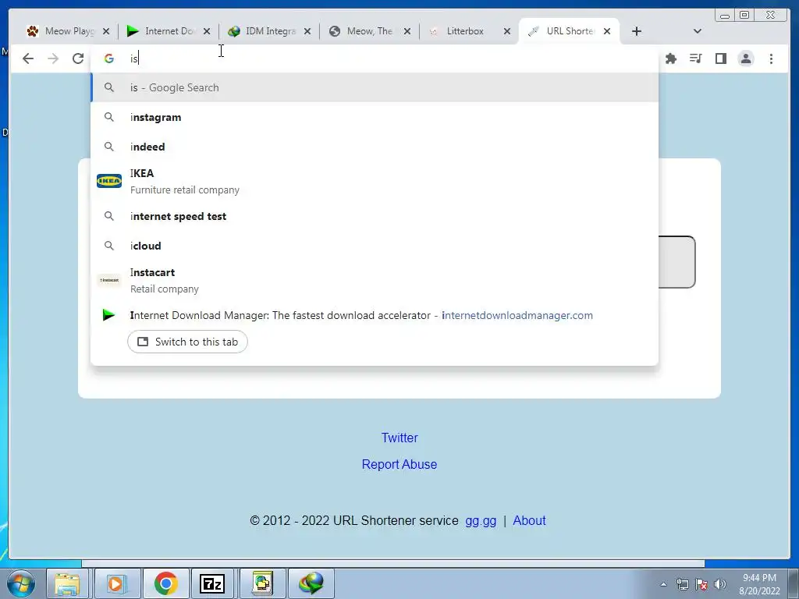Image resolution: width=799 pixels, height=599 pixels.
Task: Pick the 'instagram' search suggestion
Action: point(375,117)
